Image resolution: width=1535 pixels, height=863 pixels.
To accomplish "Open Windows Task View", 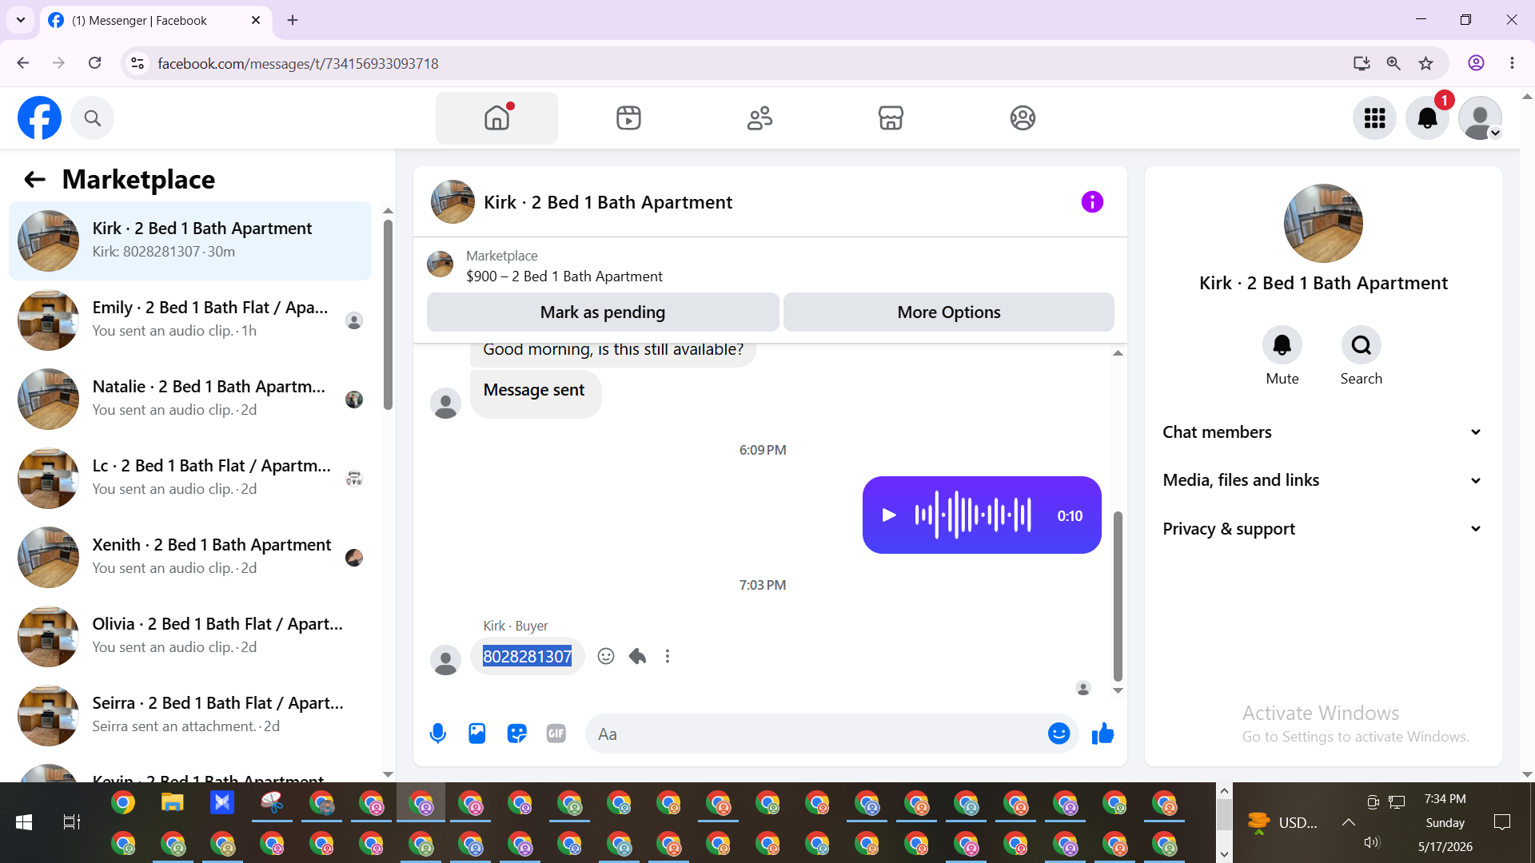I will [x=72, y=822].
